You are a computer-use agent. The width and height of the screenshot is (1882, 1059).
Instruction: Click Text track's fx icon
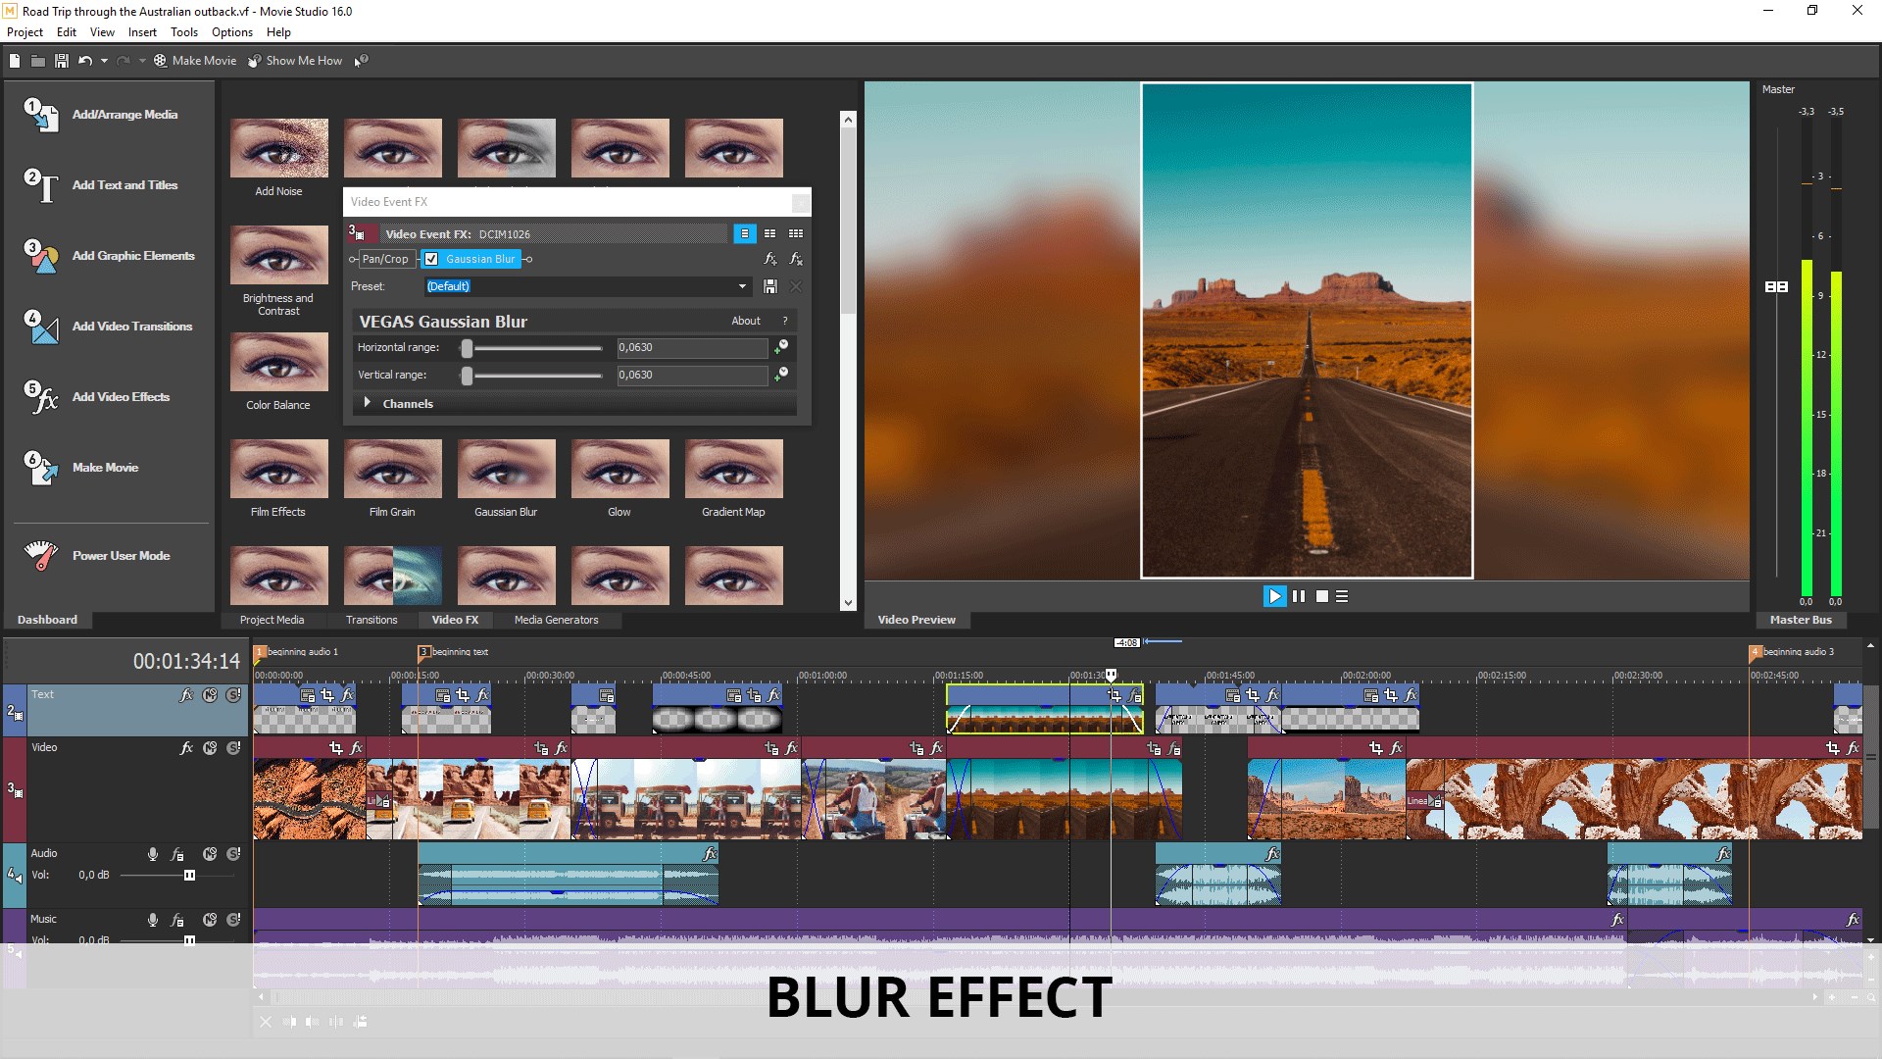(x=186, y=695)
